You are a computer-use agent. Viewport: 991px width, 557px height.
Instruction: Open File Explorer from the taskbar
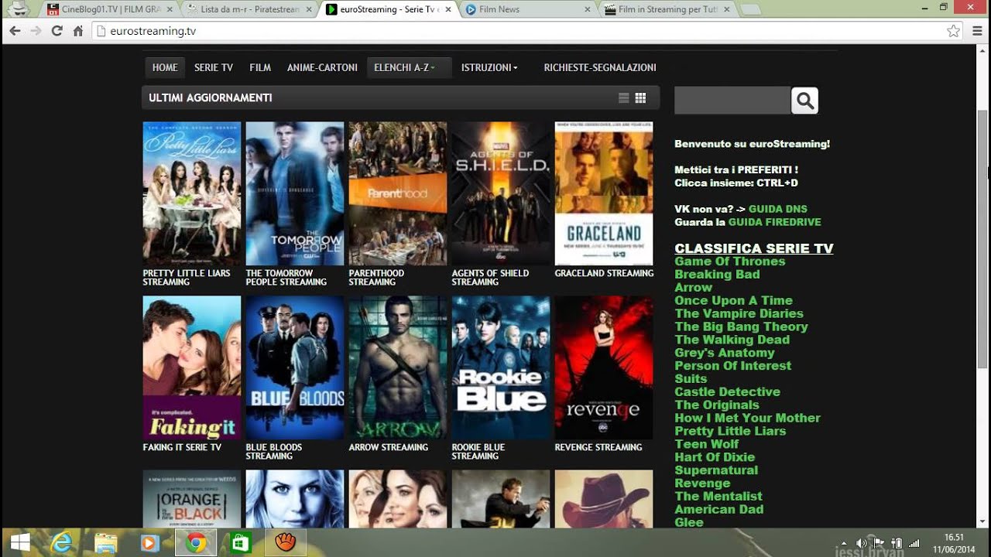[106, 543]
